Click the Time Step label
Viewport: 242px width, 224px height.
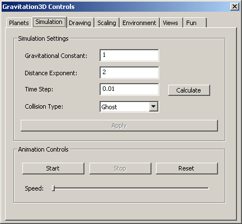point(39,89)
